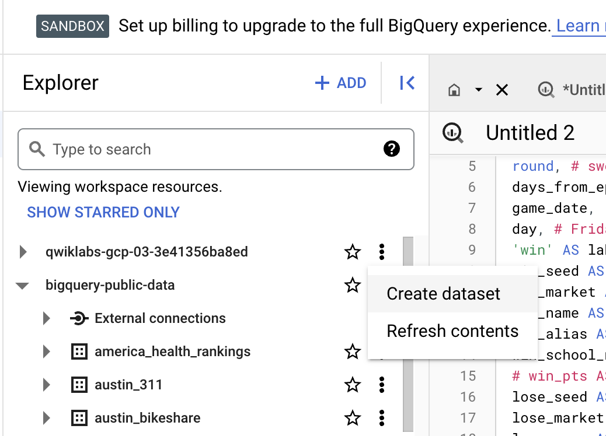Select Create dataset from the menu
The height and width of the screenshot is (436, 606).
pyautogui.click(x=452, y=294)
